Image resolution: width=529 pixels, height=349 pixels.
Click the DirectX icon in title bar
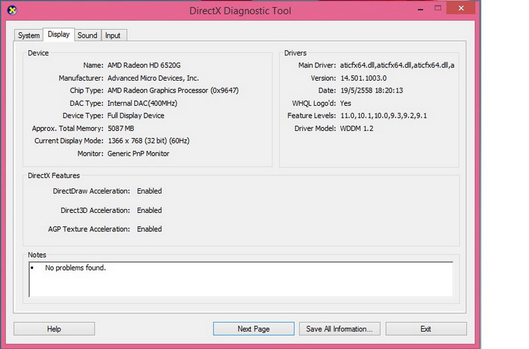tap(12, 11)
